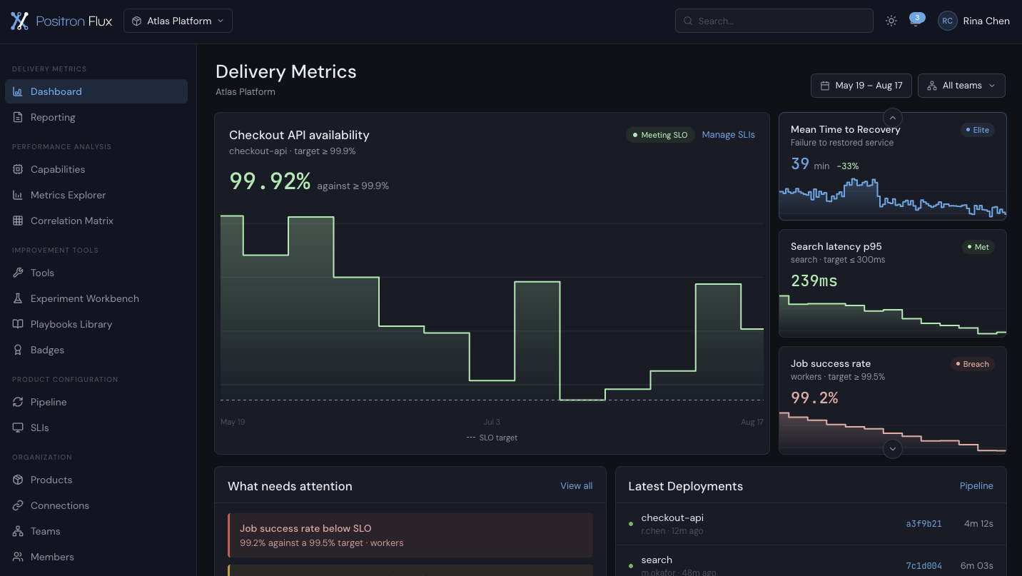
Task: Click the Metrics Explorer chart icon
Action: tap(18, 195)
